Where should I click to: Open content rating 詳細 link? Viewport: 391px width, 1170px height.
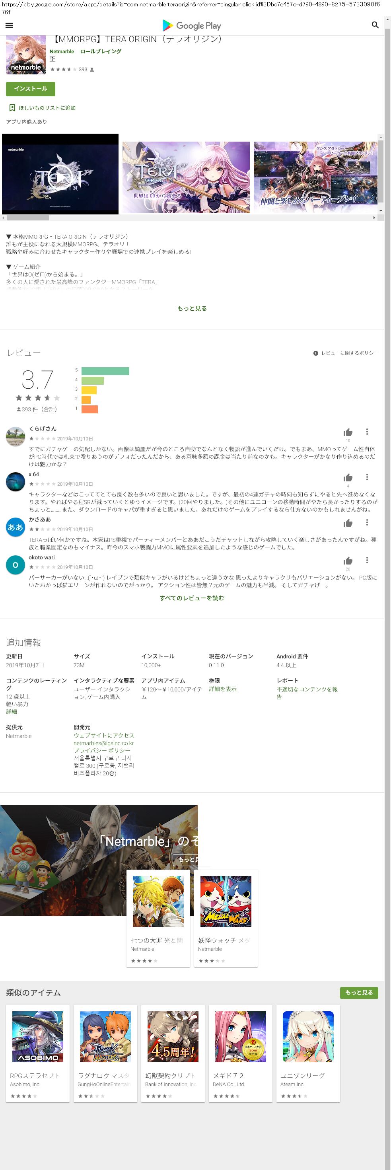pyautogui.click(x=12, y=712)
